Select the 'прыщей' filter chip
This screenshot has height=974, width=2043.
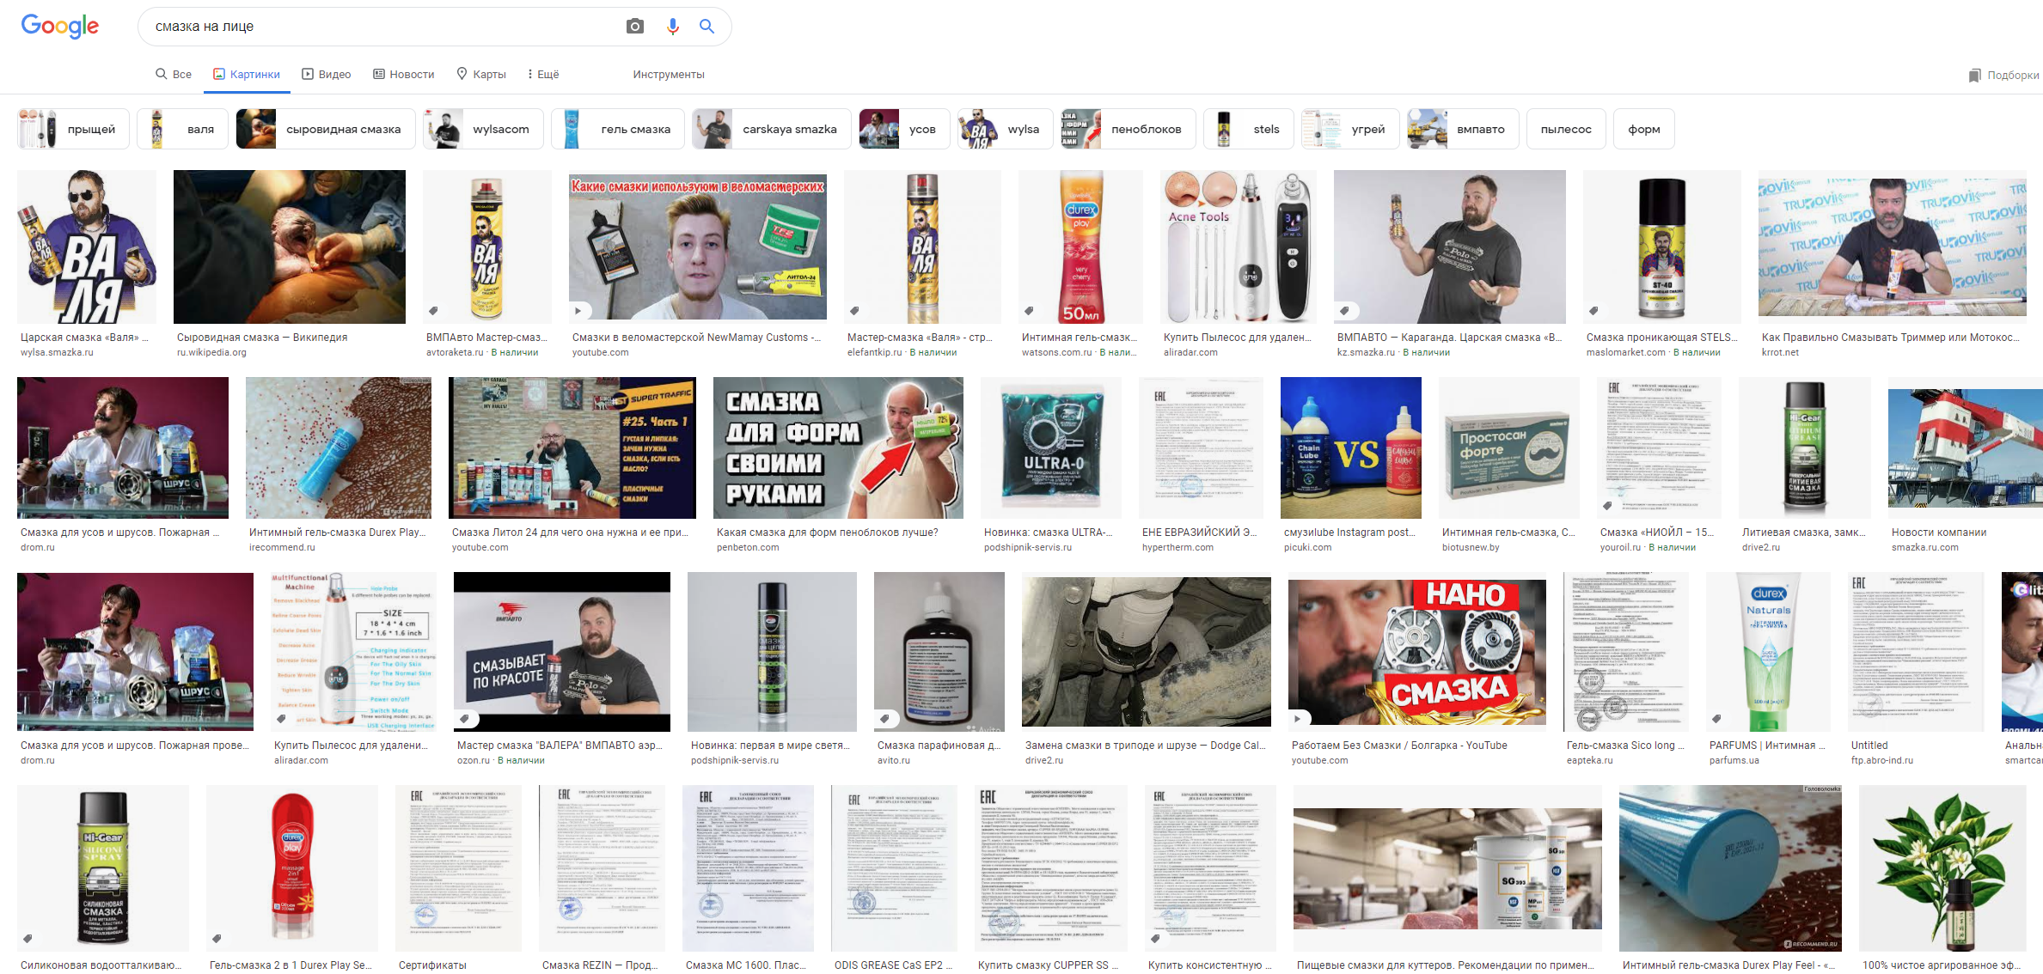pyautogui.click(x=73, y=129)
